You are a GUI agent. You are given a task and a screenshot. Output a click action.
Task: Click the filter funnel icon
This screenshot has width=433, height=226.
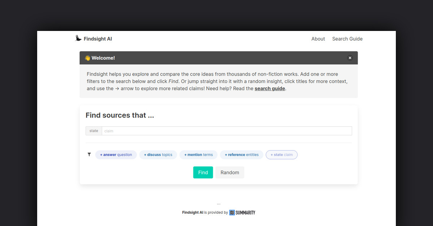point(89,154)
